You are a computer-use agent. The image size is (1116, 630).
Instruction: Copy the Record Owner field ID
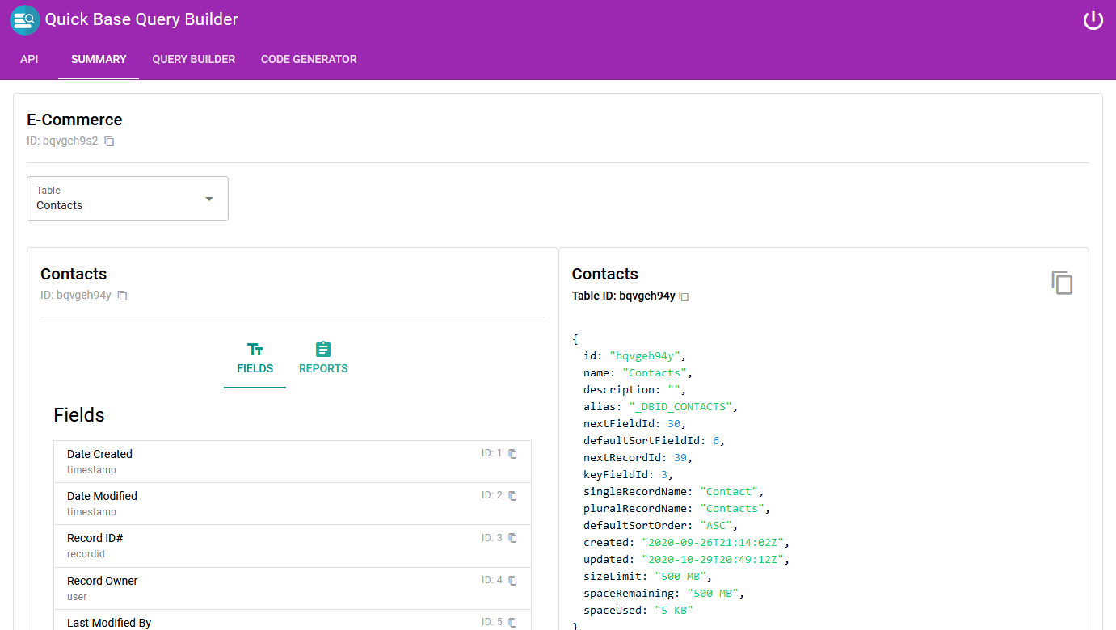tap(512, 580)
